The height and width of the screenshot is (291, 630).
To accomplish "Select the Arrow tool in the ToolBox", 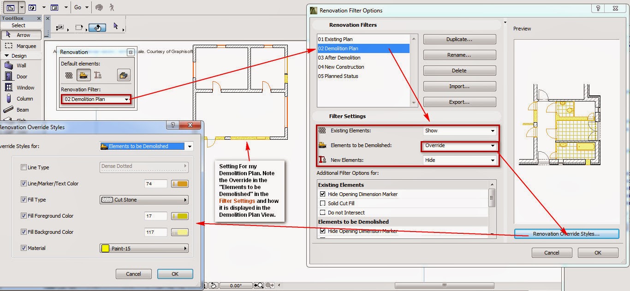I will [21, 35].
